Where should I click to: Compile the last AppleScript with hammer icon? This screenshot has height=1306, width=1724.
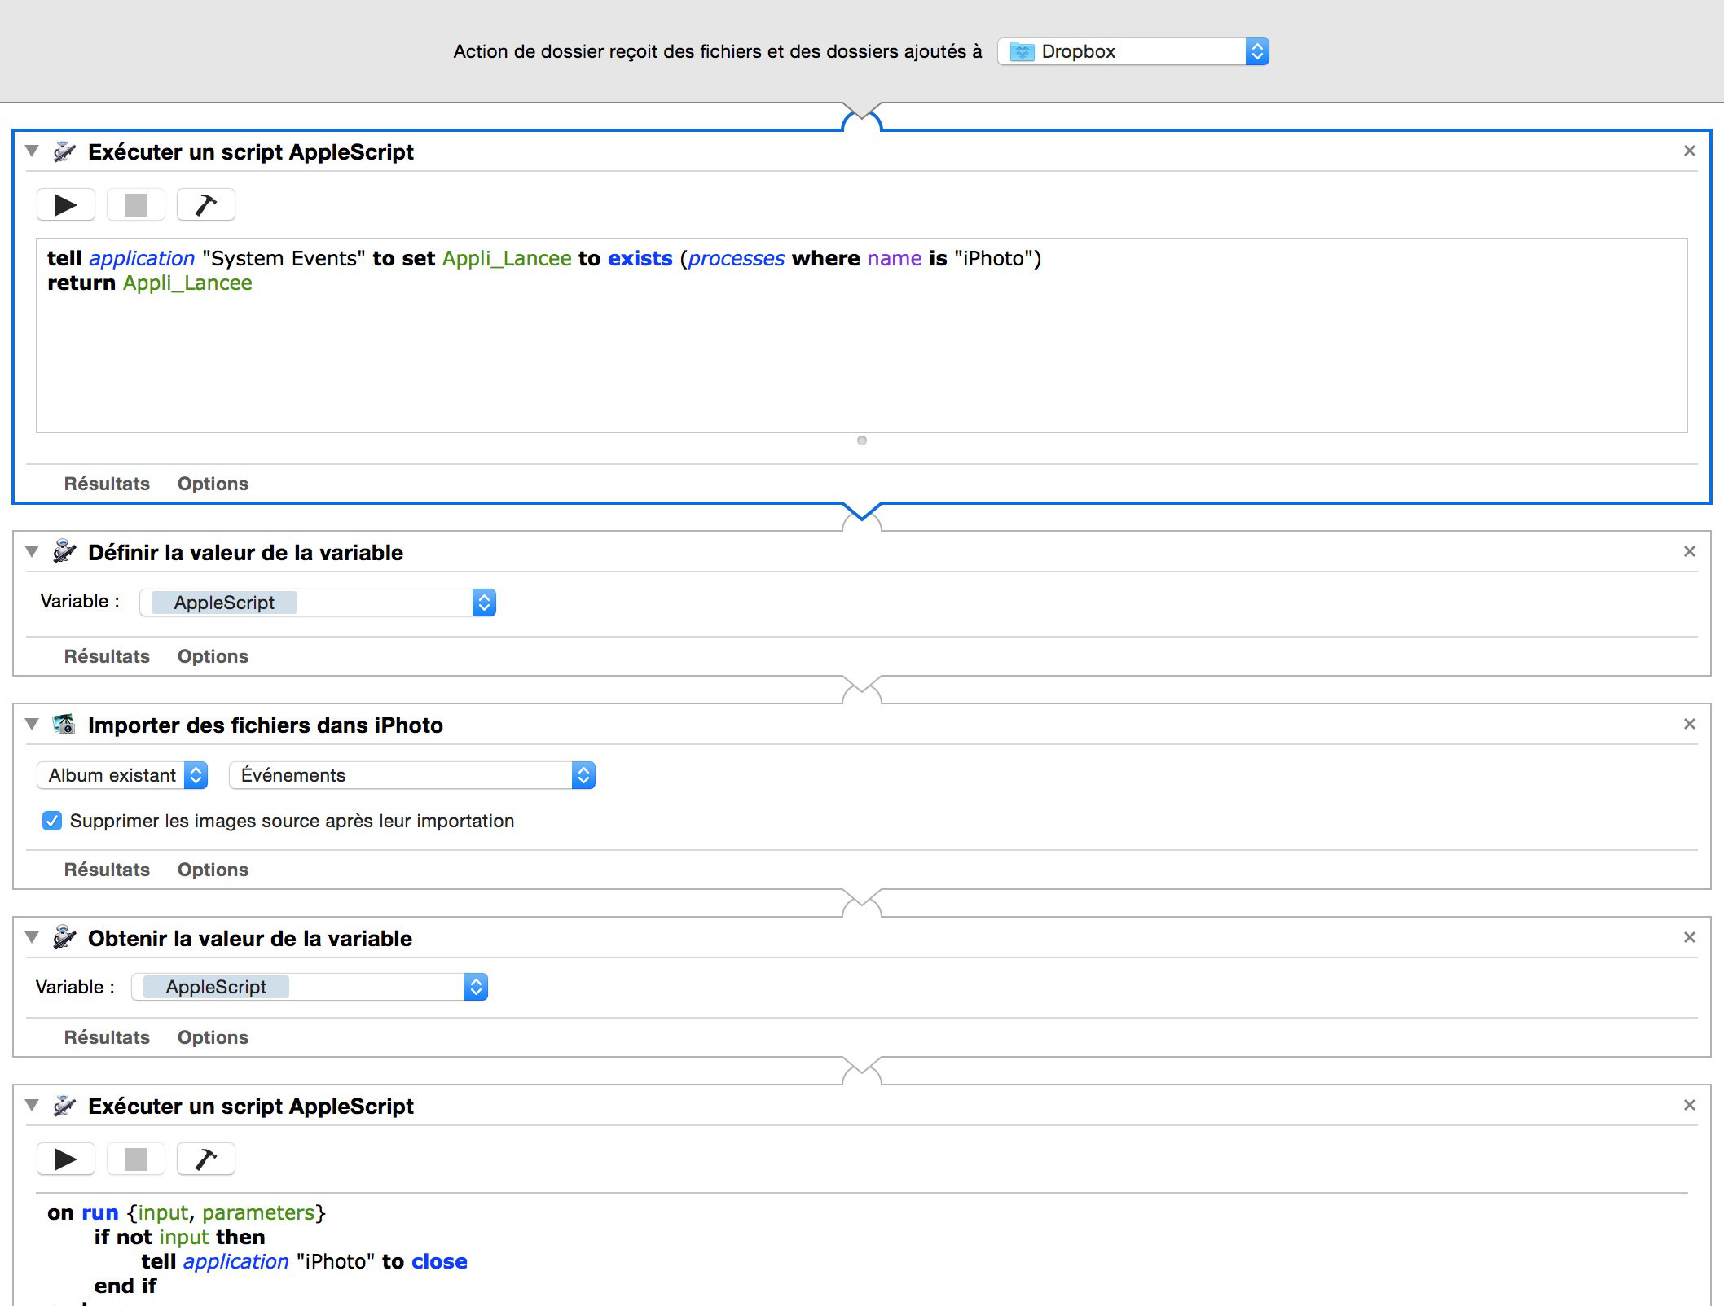click(x=206, y=1159)
